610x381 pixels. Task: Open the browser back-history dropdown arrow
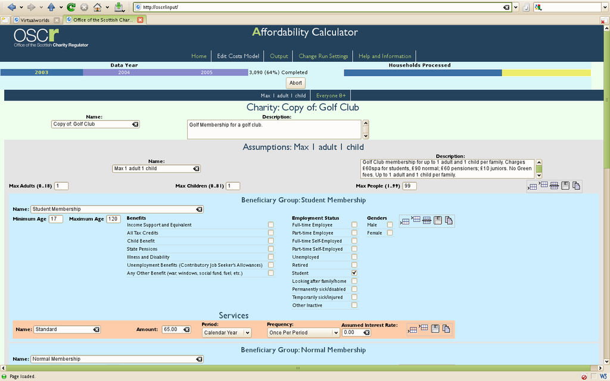[21, 7]
